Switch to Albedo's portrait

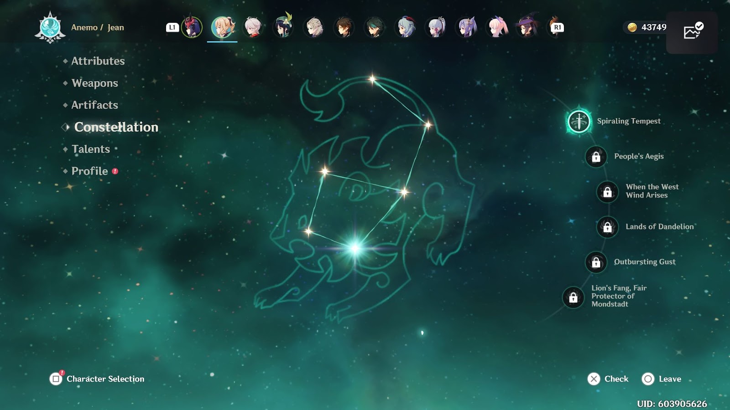(314, 27)
